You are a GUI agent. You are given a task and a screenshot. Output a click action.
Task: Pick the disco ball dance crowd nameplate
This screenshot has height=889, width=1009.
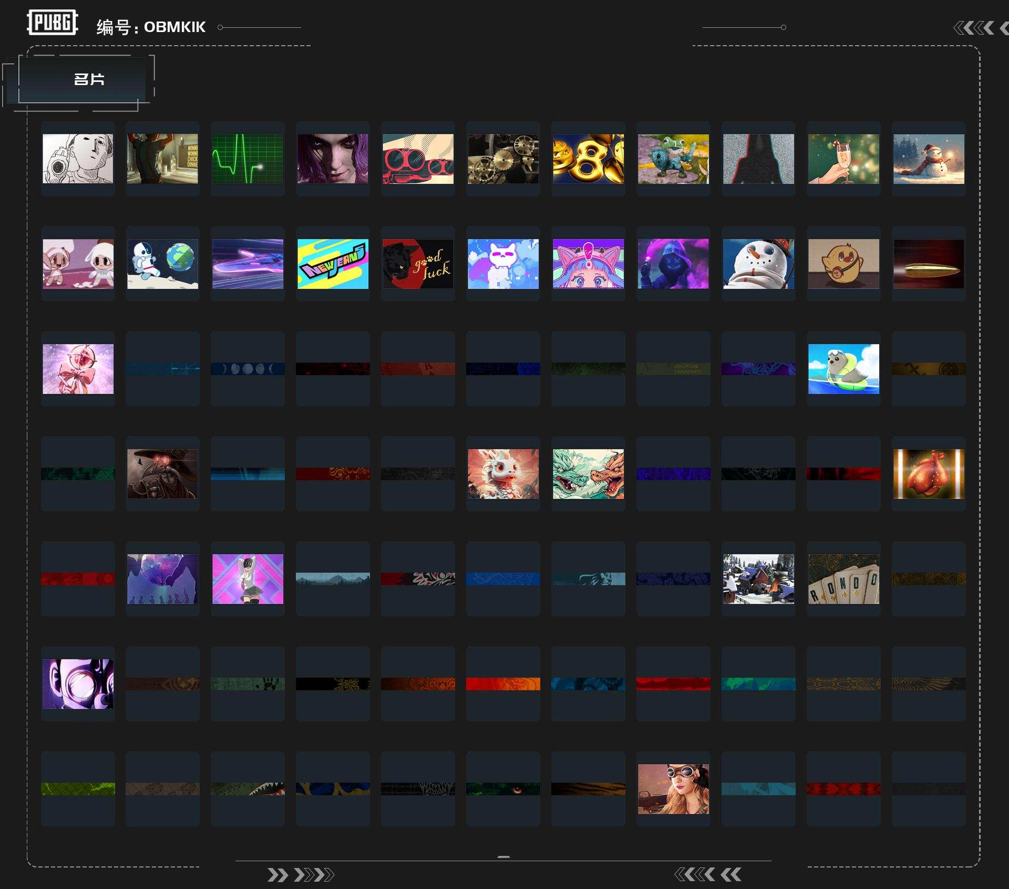coord(163,579)
